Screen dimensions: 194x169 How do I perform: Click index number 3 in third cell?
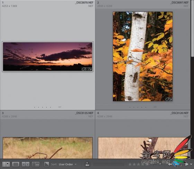point(3,113)
